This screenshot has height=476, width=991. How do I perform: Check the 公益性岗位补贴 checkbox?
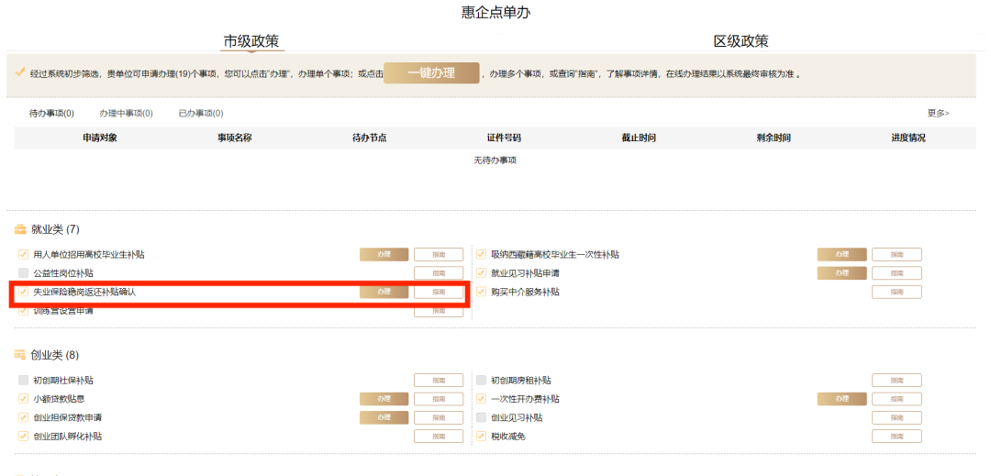24,273
